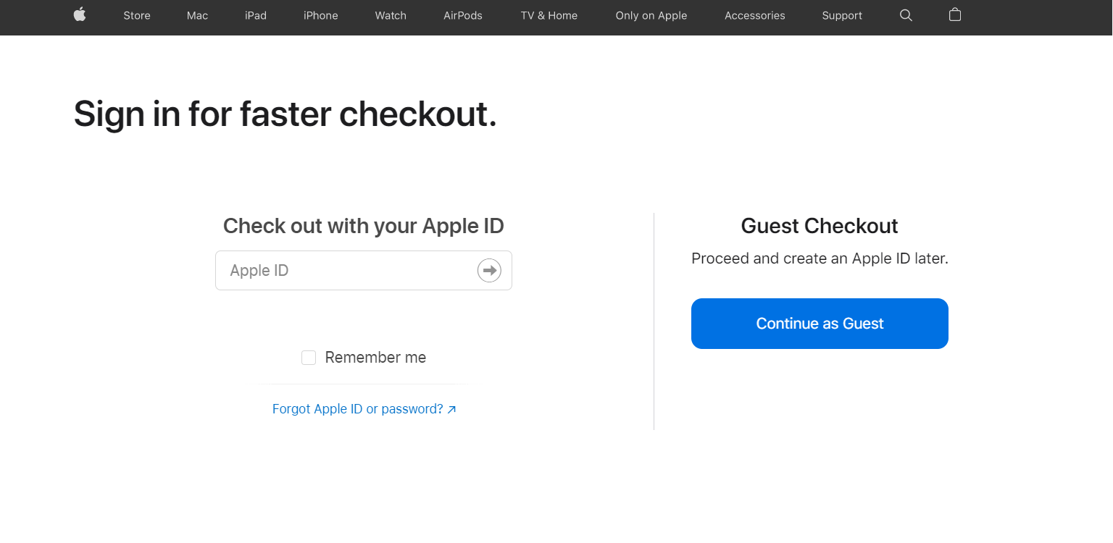Click the Guest Checkout heading
The width and height of the screenshot is (1113, 543).
(x=820, y=226)
